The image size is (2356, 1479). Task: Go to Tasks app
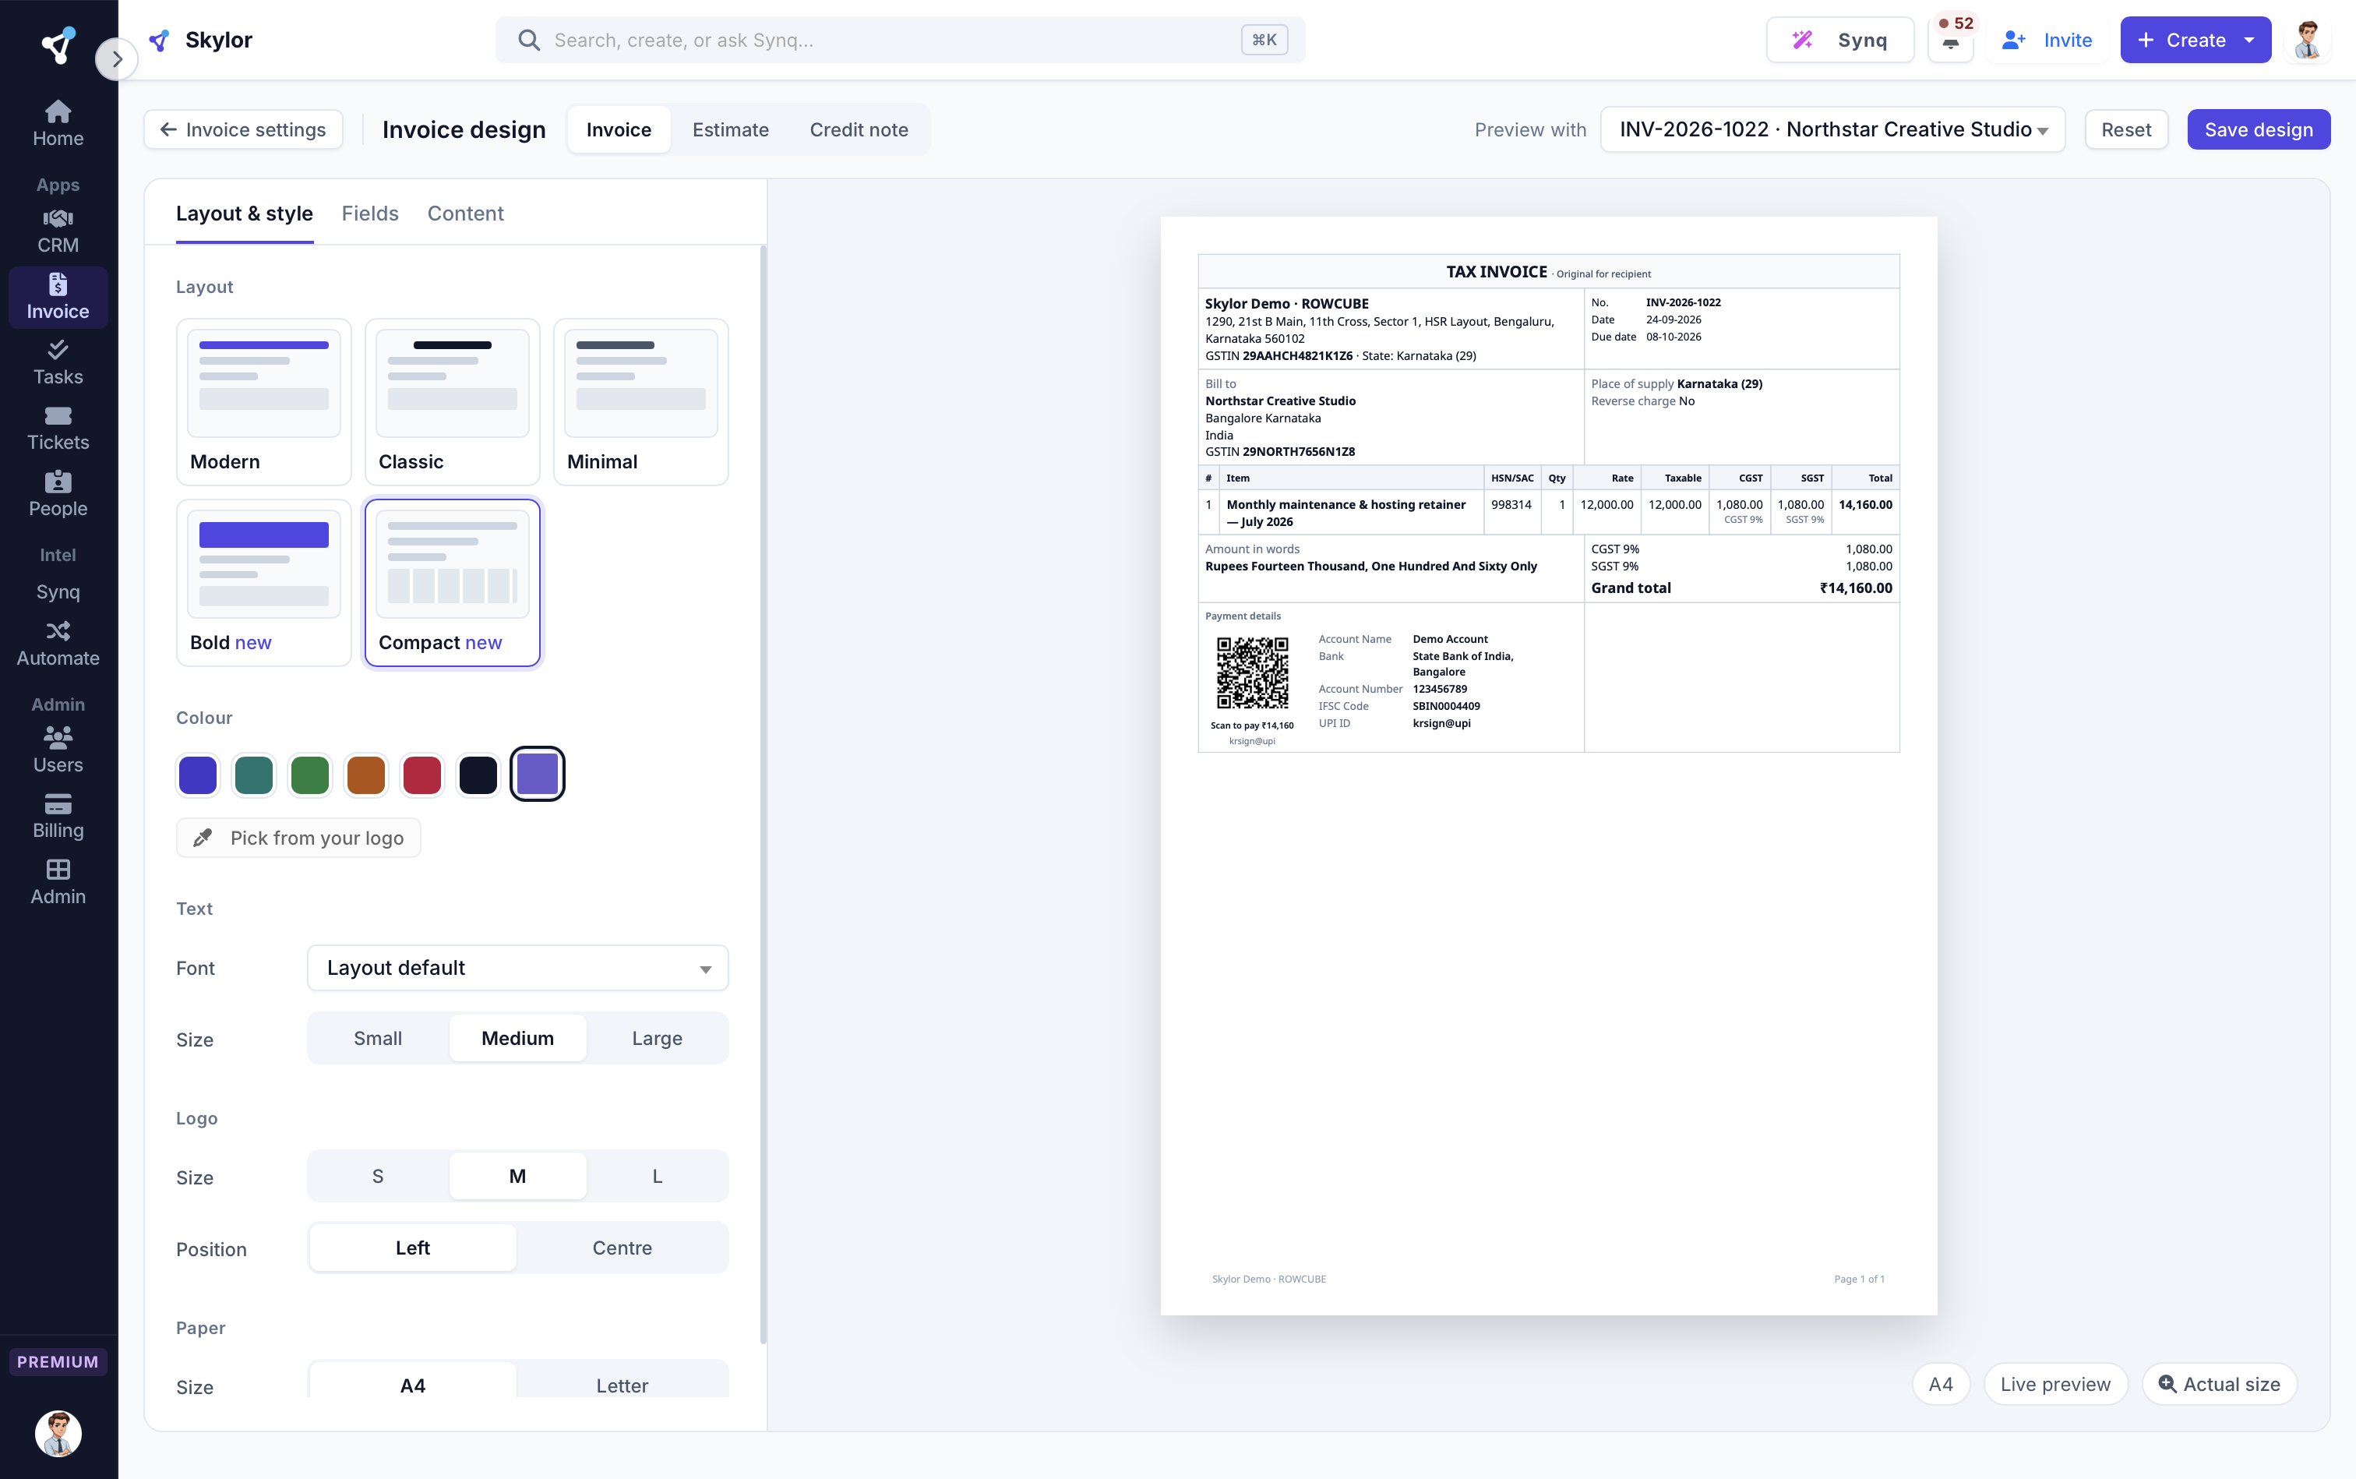click(58, 362)
